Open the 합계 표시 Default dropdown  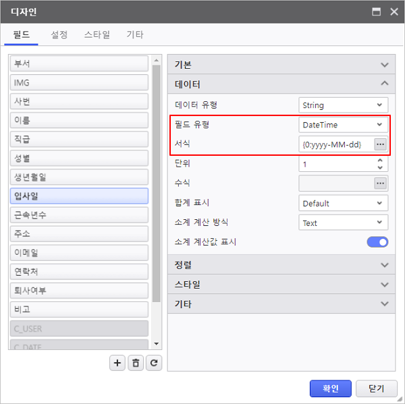click(343, 203)
